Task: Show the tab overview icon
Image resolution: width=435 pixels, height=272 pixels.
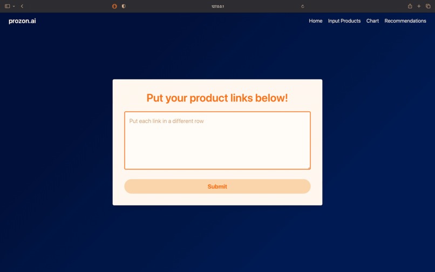Action: (x=428, y=6)
